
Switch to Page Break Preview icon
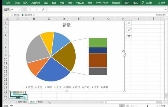pyautogui.click(x=132, y=106)
